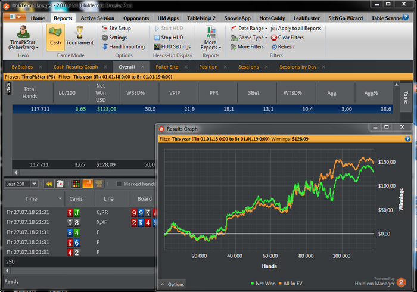The width and height of the screenshot is (417, 292).
Task: Sort by VPIP column header
Action: click(x=175, y=93)
